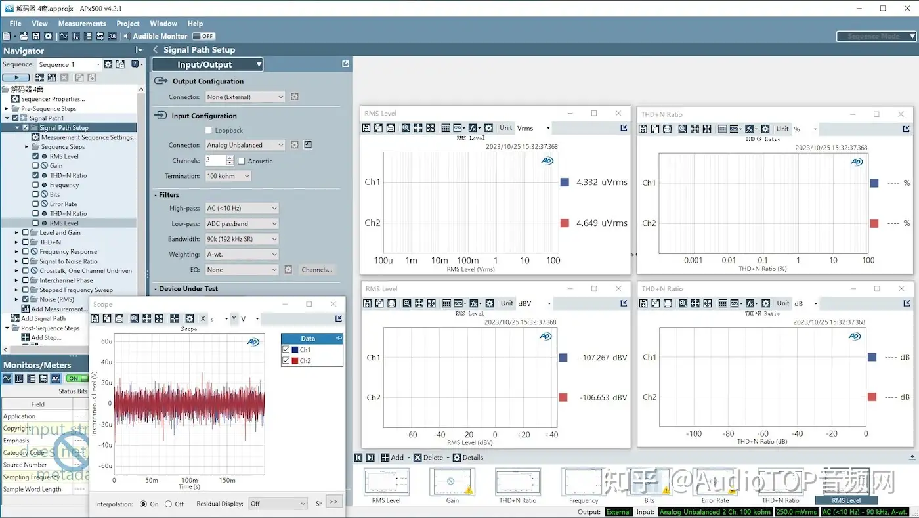919x518 pixels.
Task: Open the Input/Output section dropdown
Action: point(207,64)
